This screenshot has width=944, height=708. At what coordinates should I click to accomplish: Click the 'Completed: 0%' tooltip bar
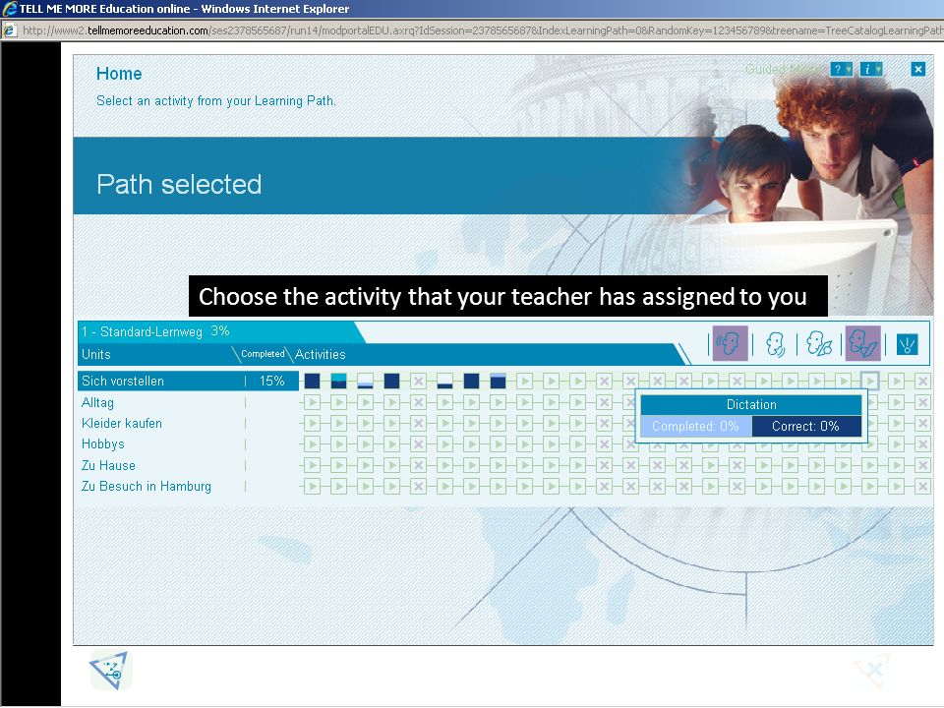point(695,426)
